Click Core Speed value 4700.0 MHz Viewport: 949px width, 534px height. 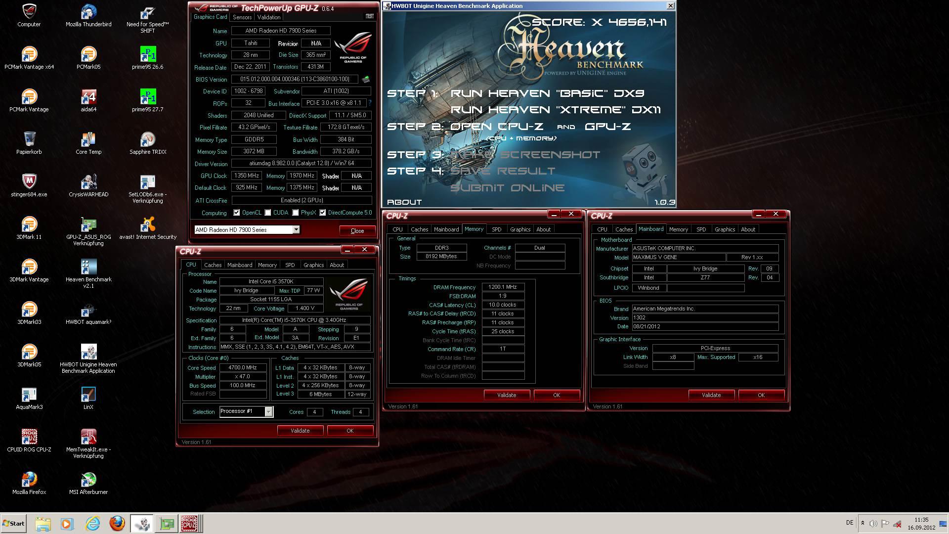click(243, 368)
